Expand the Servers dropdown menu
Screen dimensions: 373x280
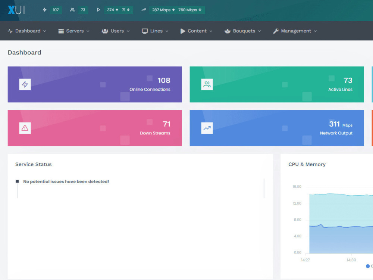pyautogui.click(x=73, y=31)
